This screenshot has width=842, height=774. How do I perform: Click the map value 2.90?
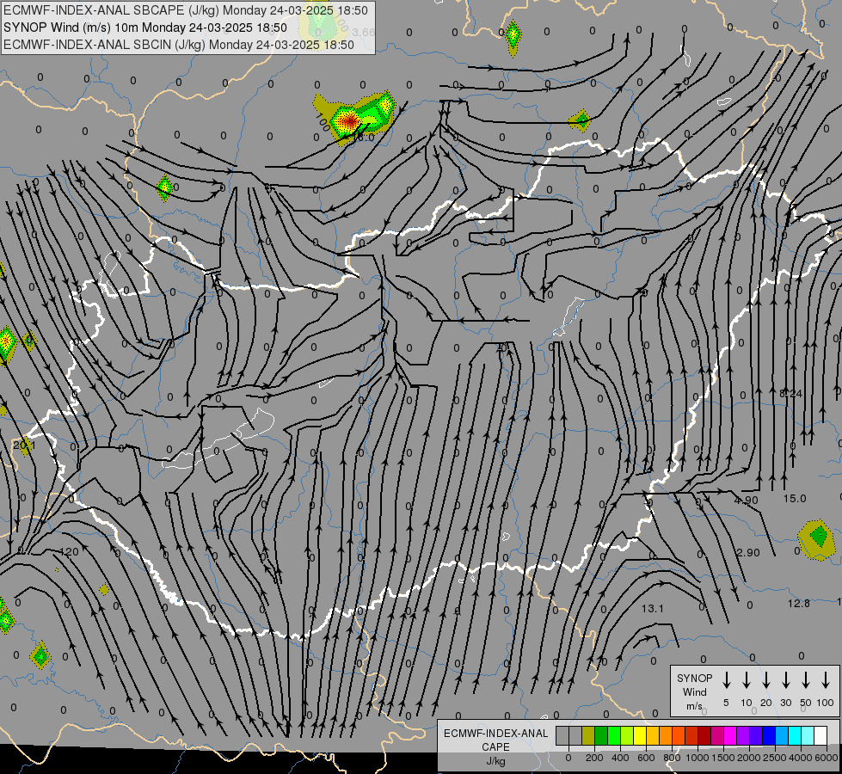748,553
